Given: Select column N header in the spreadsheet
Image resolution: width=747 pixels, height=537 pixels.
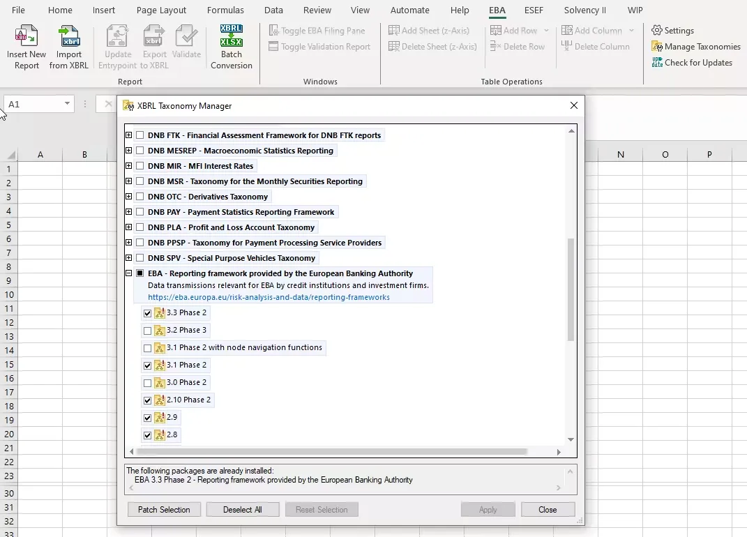Looking at the screenshot, I should tap(620, 154).
